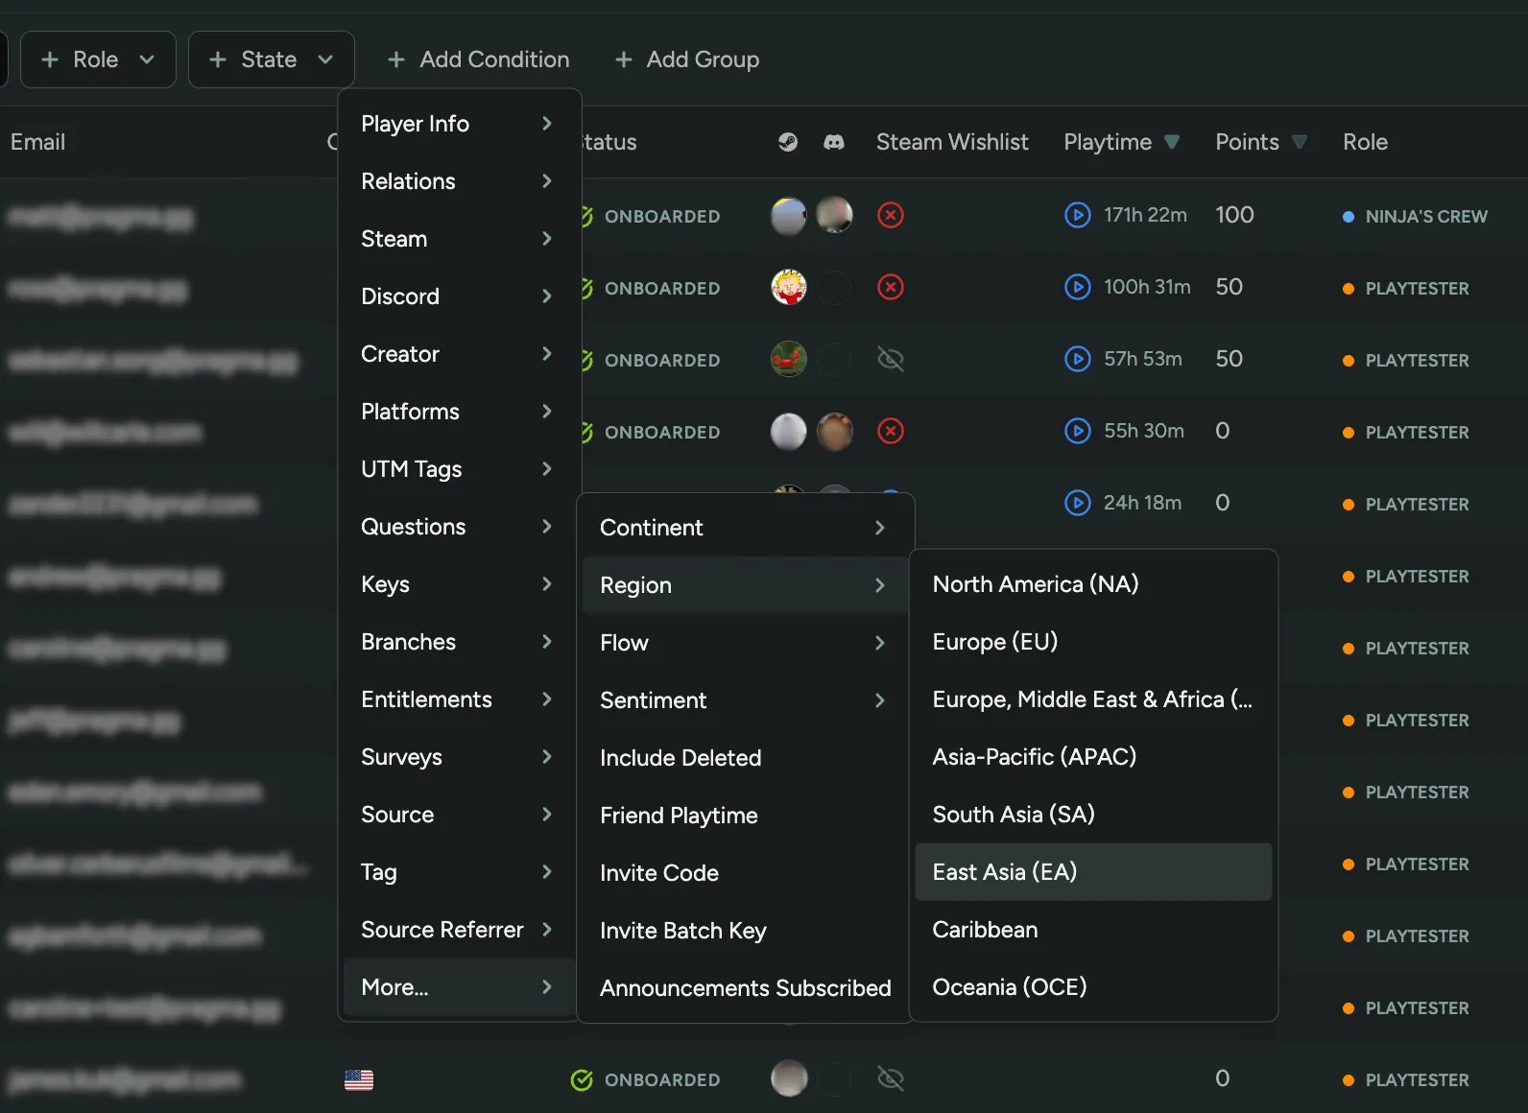Click the Steam logo column header icon
Viewport: 1528px width, 1113px height.
(787, 142)
